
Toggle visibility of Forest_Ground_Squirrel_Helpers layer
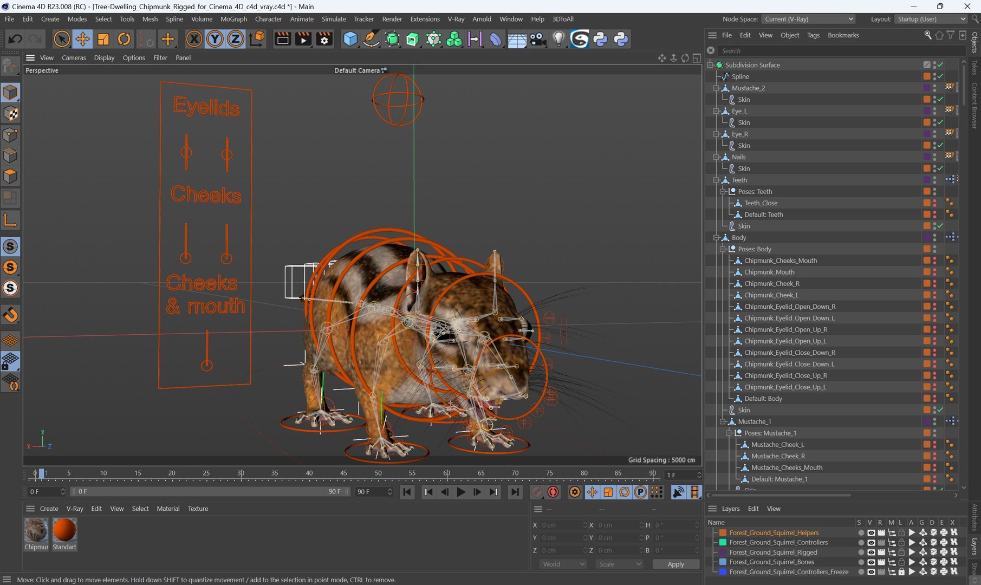coord(871,533)
